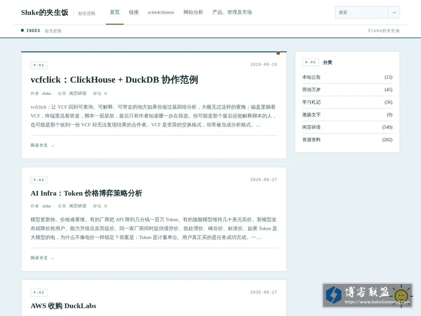Image resolution: width=421 pixels, height=316 pixels.
Task: Click 阅读全文 under the AI Infra post
Action: [42, 258]
